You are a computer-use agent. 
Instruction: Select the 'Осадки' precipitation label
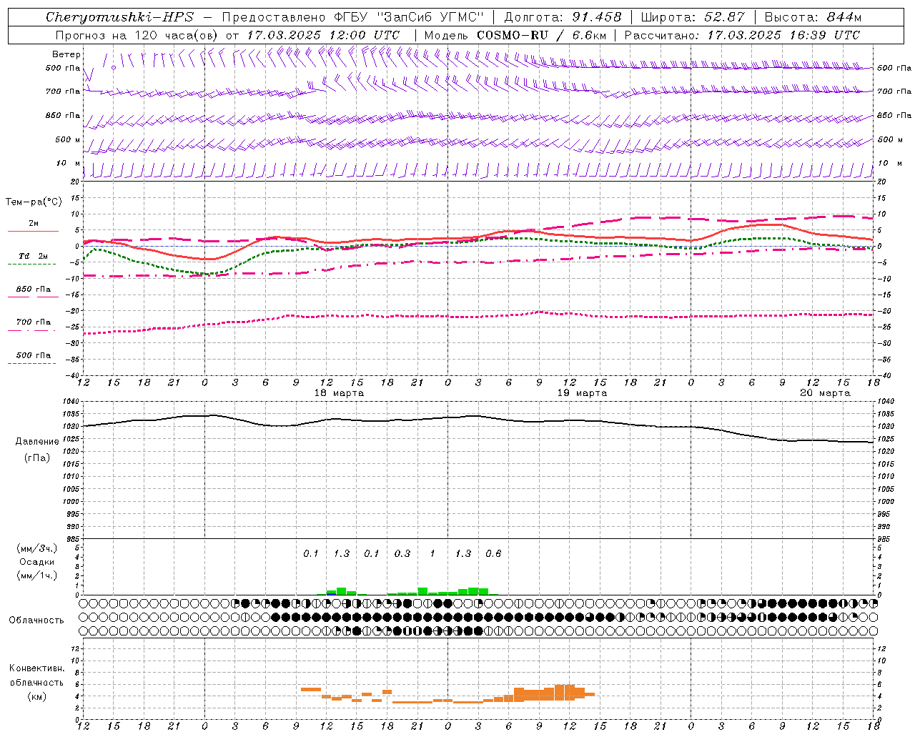[x=37, y=562]
